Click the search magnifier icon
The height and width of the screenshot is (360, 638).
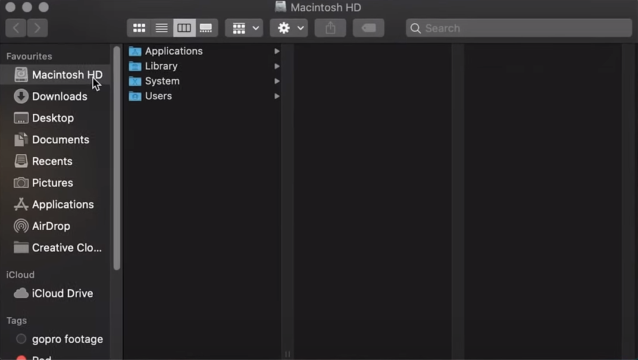415,29
